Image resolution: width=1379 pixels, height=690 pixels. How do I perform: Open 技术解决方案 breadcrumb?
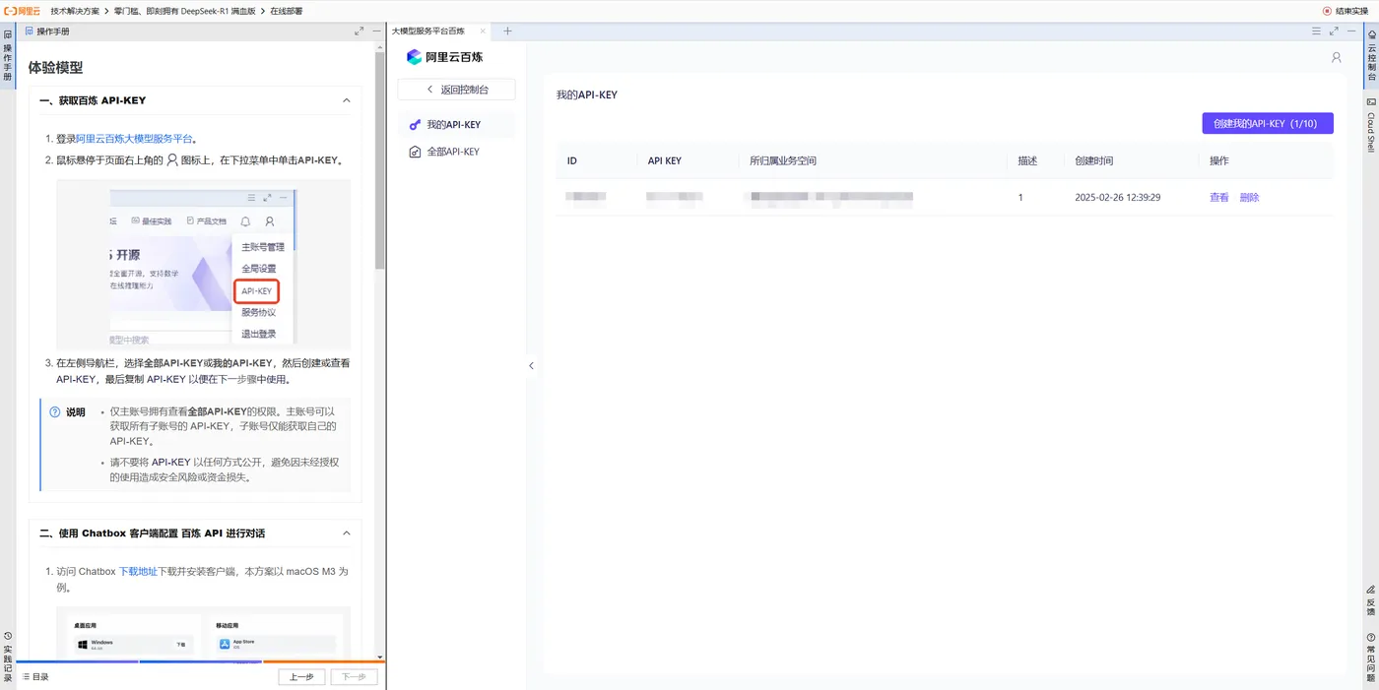pyautogui.click(x=75, y=11)
